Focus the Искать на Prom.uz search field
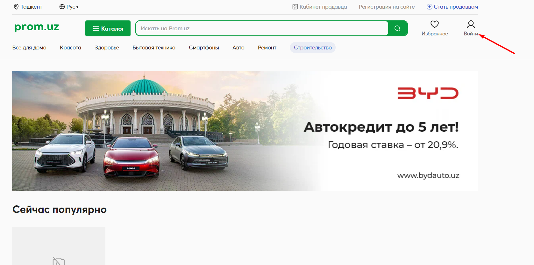 (x=262, y=28)
